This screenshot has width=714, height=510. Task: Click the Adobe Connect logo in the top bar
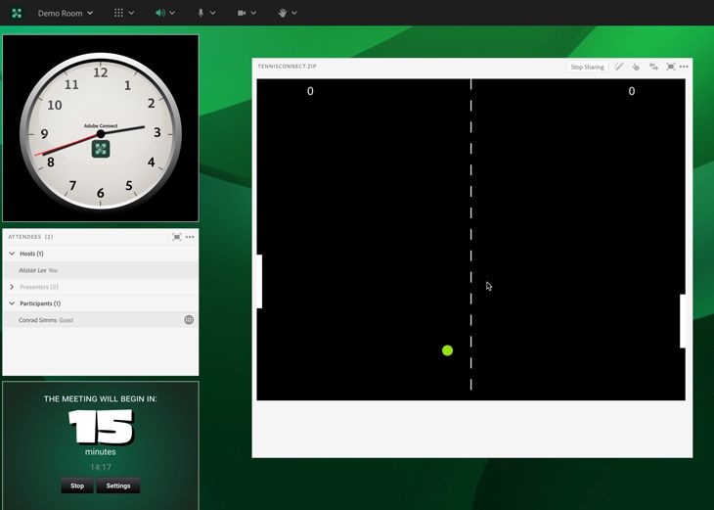tap(17, 13)
